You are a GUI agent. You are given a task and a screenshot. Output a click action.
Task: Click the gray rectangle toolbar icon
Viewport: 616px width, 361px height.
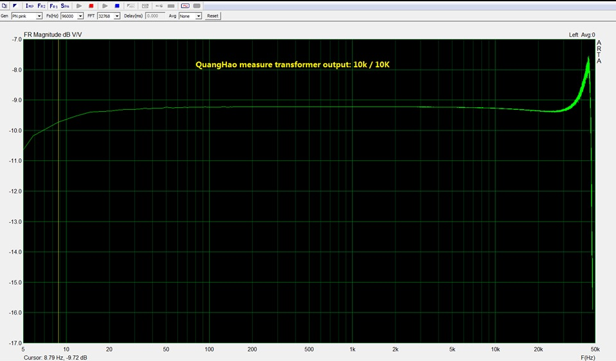[x=172, y=6]
